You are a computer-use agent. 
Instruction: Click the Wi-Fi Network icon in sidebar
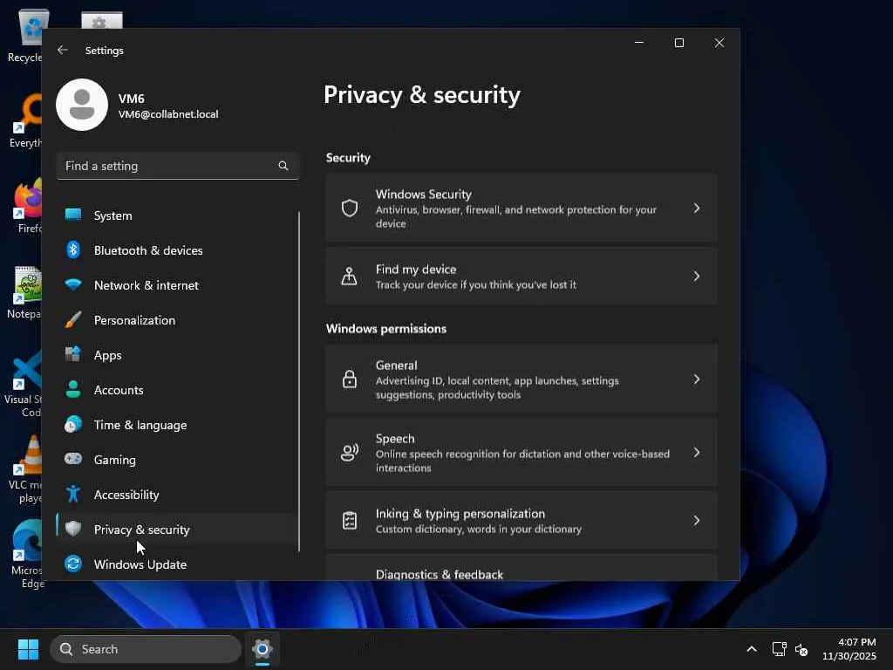73,284
